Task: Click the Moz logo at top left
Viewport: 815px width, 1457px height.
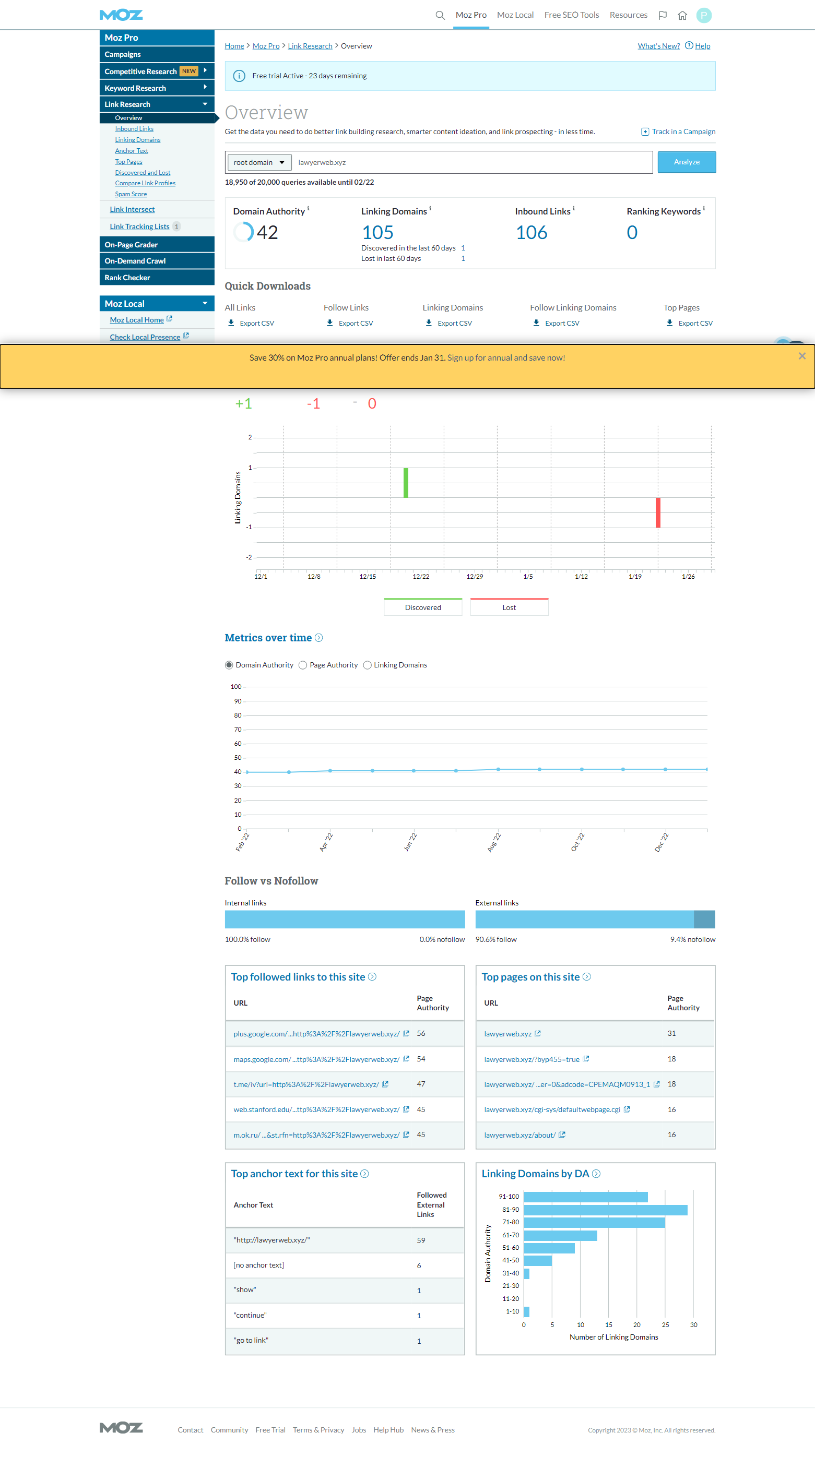Action: pos(121,15)
